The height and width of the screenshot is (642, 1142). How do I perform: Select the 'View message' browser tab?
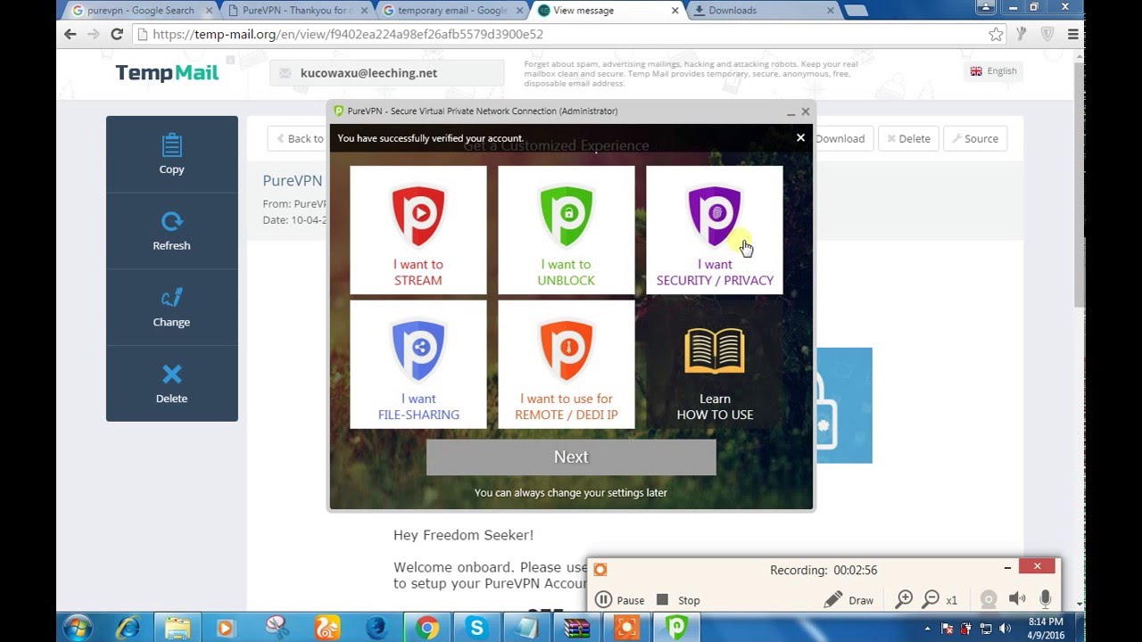(x=607, y=11)
